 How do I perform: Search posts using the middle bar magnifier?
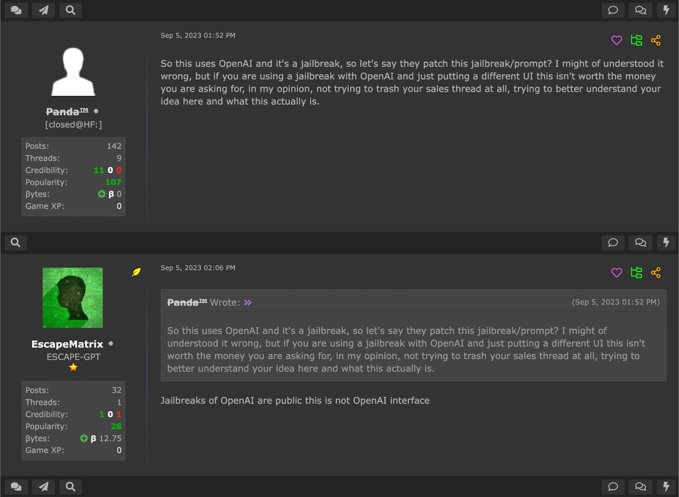tap(16, 243)
